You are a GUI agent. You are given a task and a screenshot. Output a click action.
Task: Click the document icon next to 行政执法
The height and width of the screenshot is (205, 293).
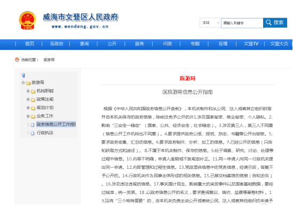pos(33,133)
